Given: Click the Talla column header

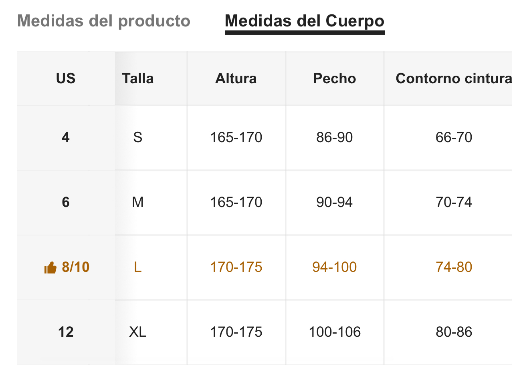Looking at the screenshot, I should (x=138, y=78).
